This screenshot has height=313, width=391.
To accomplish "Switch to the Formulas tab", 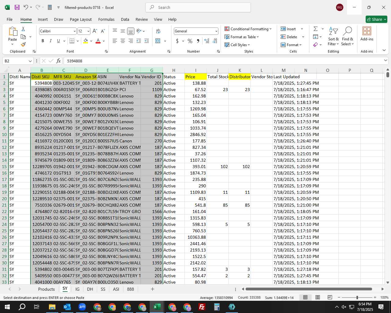I will coord(106,19).
